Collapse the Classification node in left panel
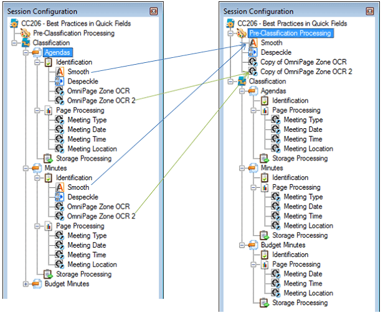This screenshot has width=383, height=313. tap(14, 43)
